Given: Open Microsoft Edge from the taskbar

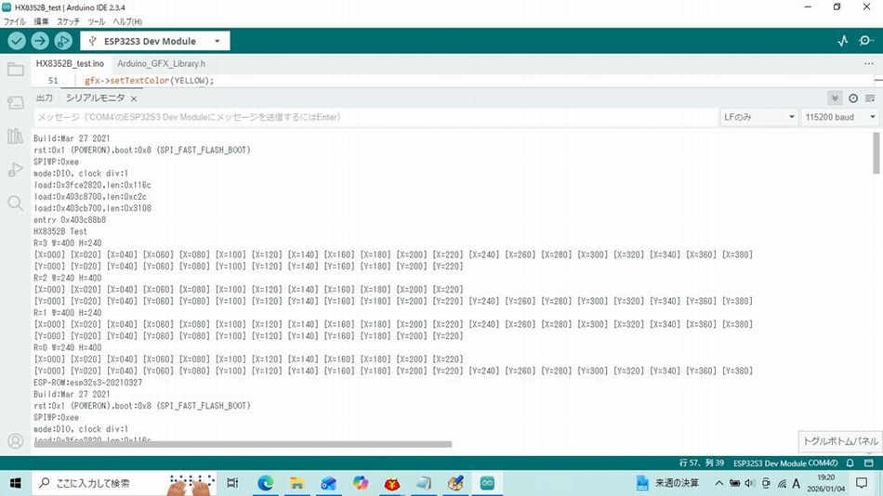Looking at the screenshot, I should [265, 483].
